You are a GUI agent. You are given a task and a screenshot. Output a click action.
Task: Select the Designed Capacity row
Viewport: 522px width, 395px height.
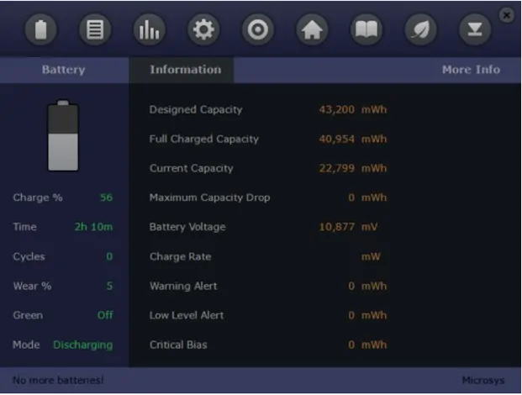268,109
